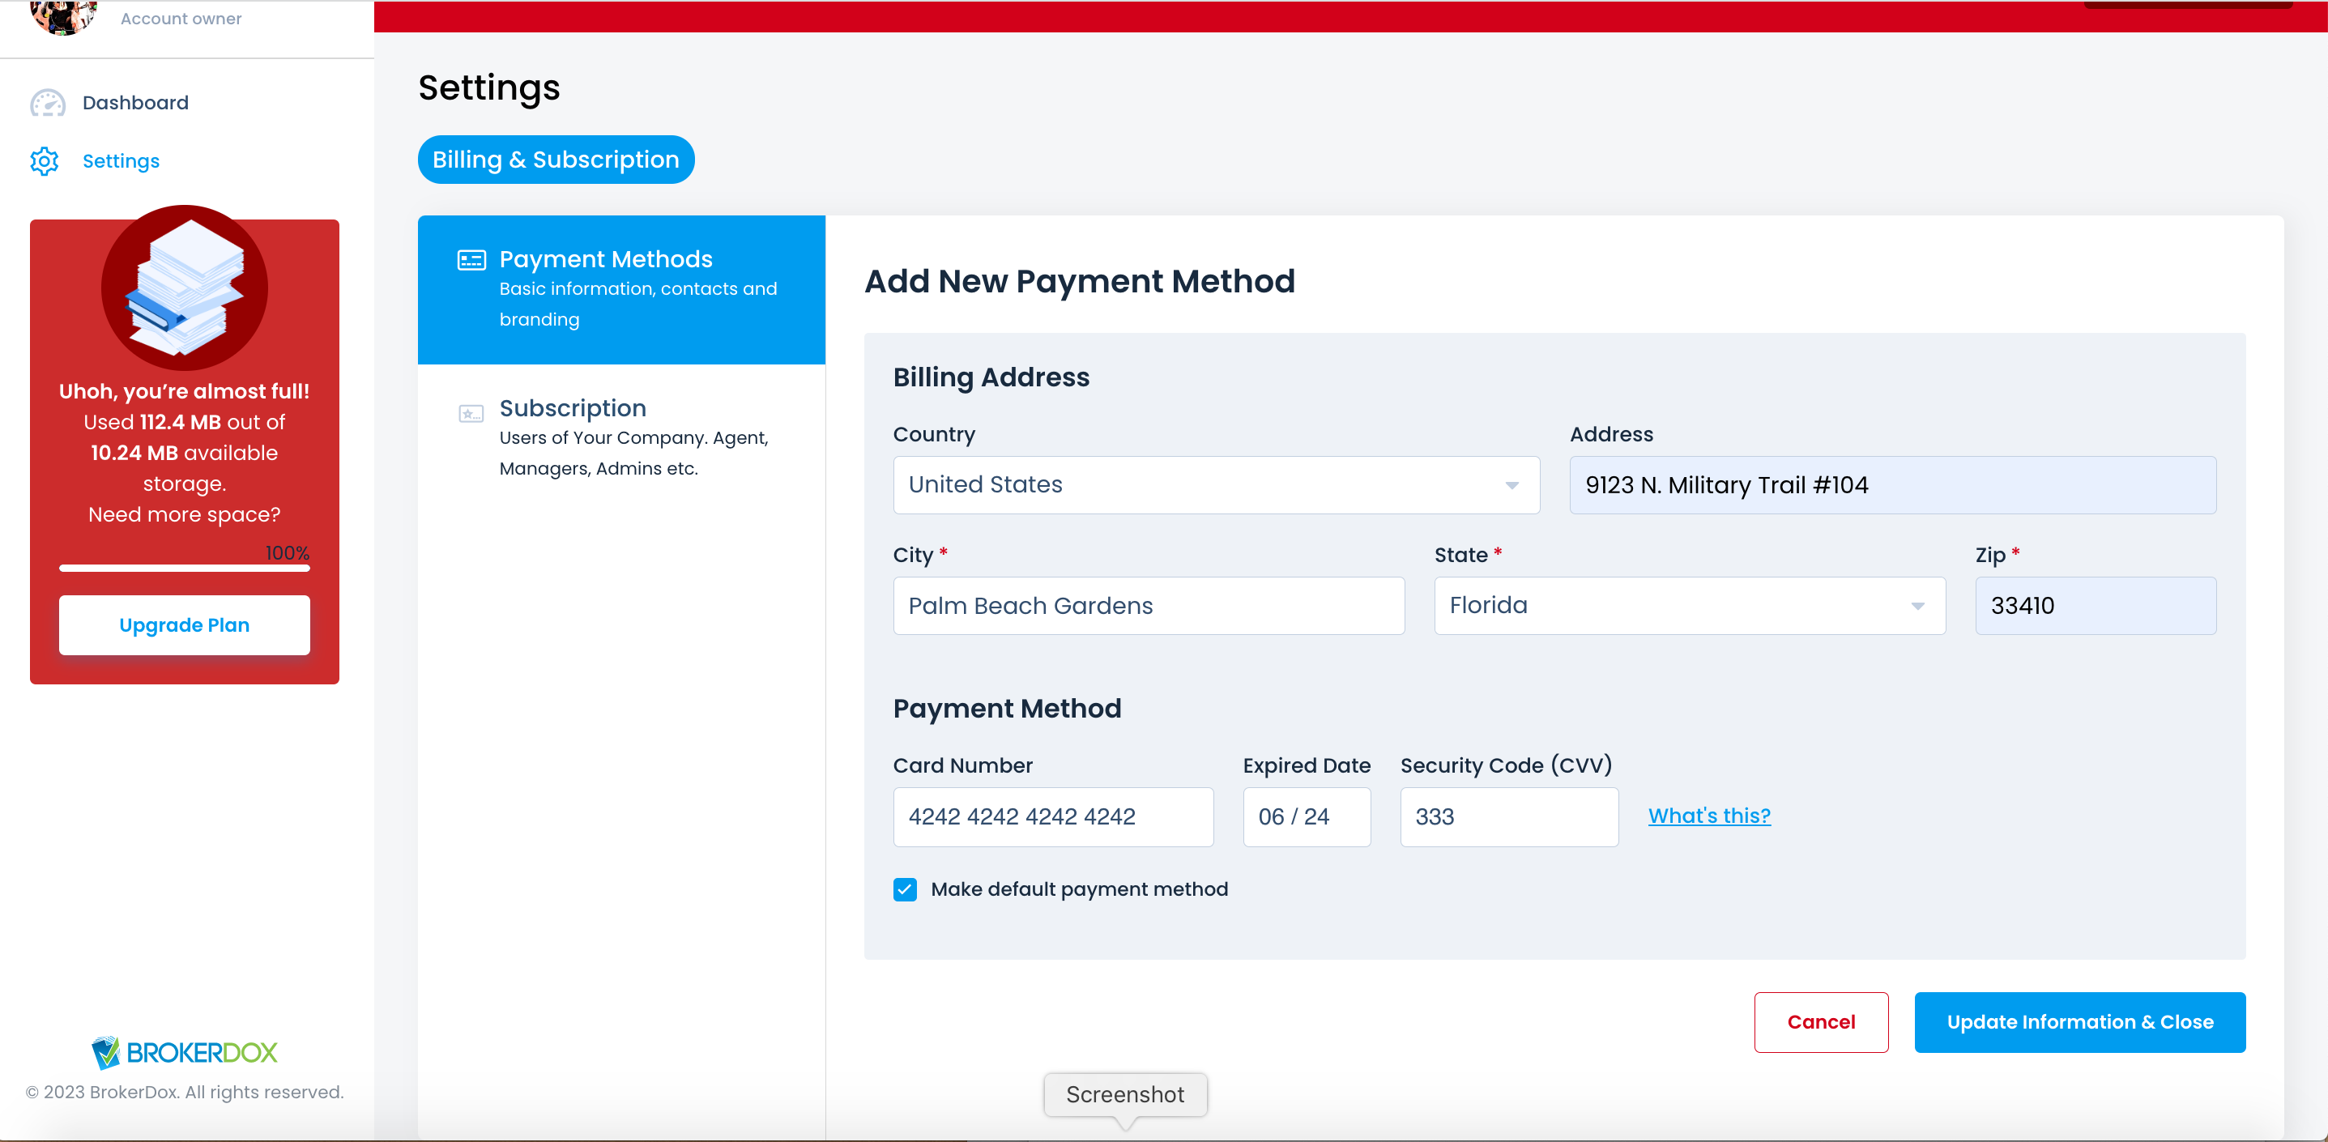Viewport: 2328px width, 1142px height.
Task: Click Update Information & Close button
Action: coord(2079,1022)
